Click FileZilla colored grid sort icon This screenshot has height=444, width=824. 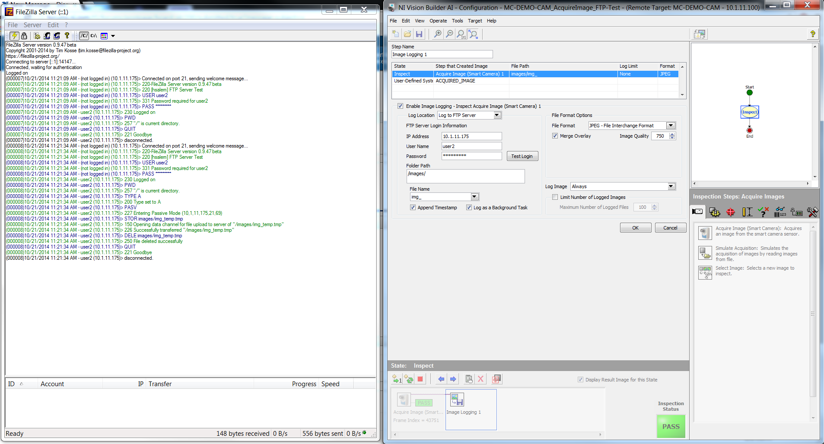pos(104,36)
